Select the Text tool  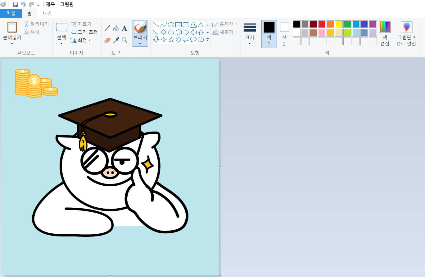pos(124,28)
